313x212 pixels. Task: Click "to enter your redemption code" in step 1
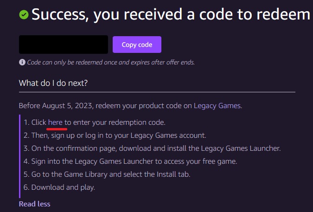115,122
